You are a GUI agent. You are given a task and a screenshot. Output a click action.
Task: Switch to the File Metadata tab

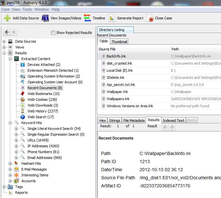134,120
